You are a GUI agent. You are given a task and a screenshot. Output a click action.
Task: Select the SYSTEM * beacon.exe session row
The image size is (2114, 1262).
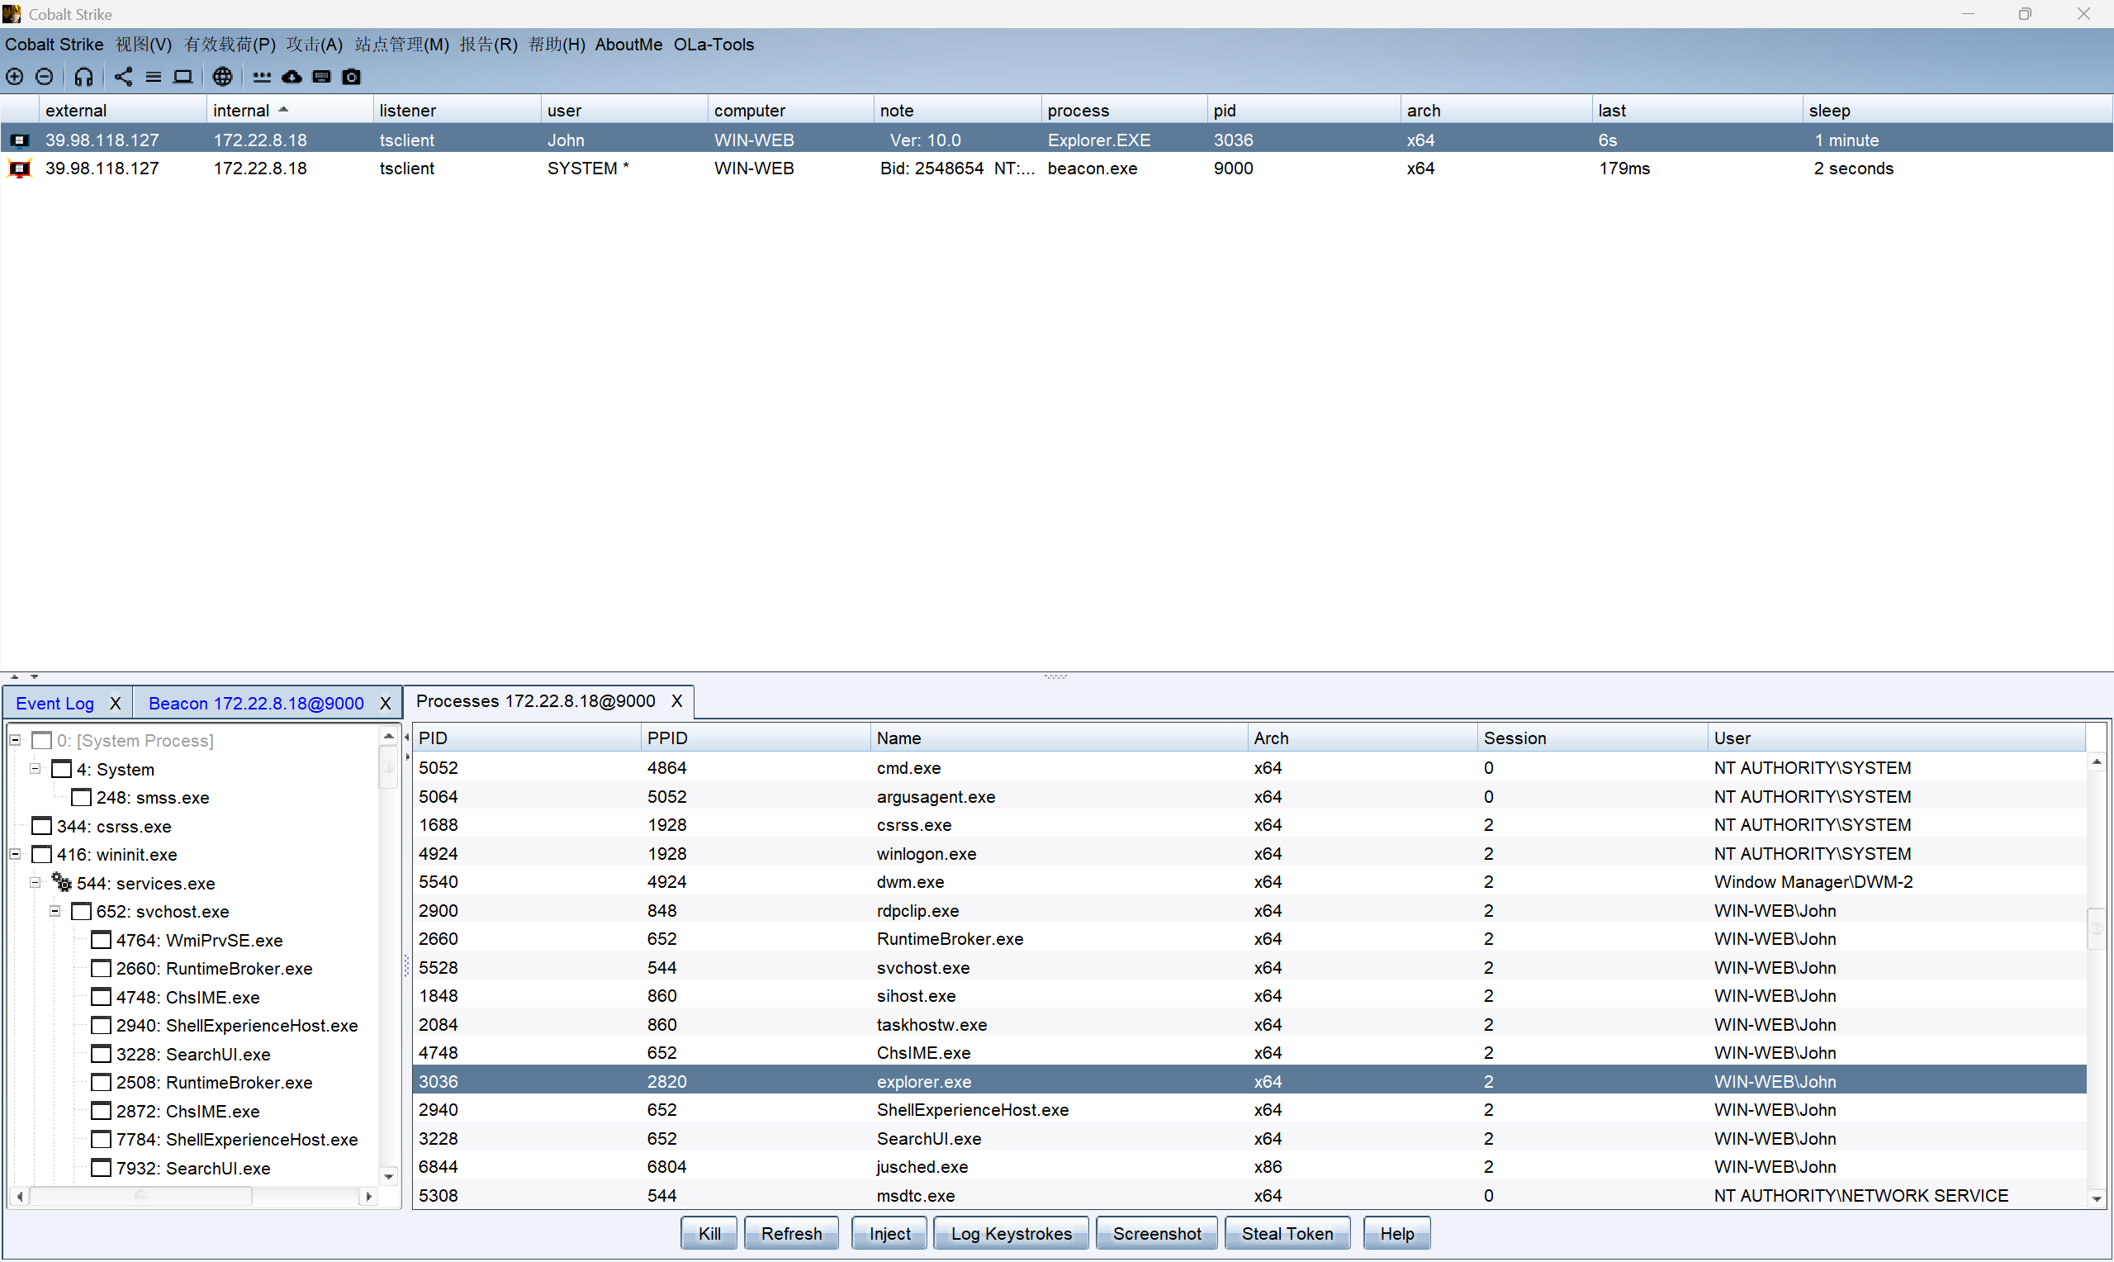click(1056, 168)
